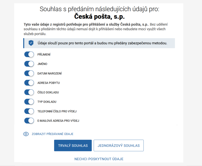Open the ZOBRAZIT PŘEDÁVANÉ ÚDAJE detail view

pos(52,134)
